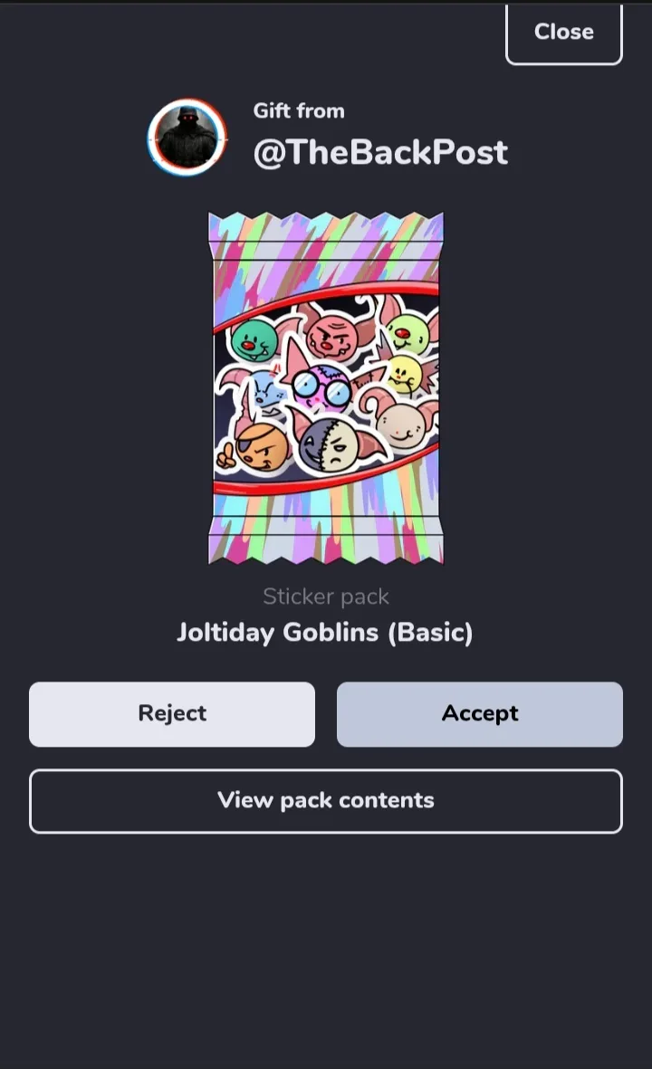Open TheBackPost's profile avatar
Viewport: 652px width, 1069px height.
tap(187, 137)
